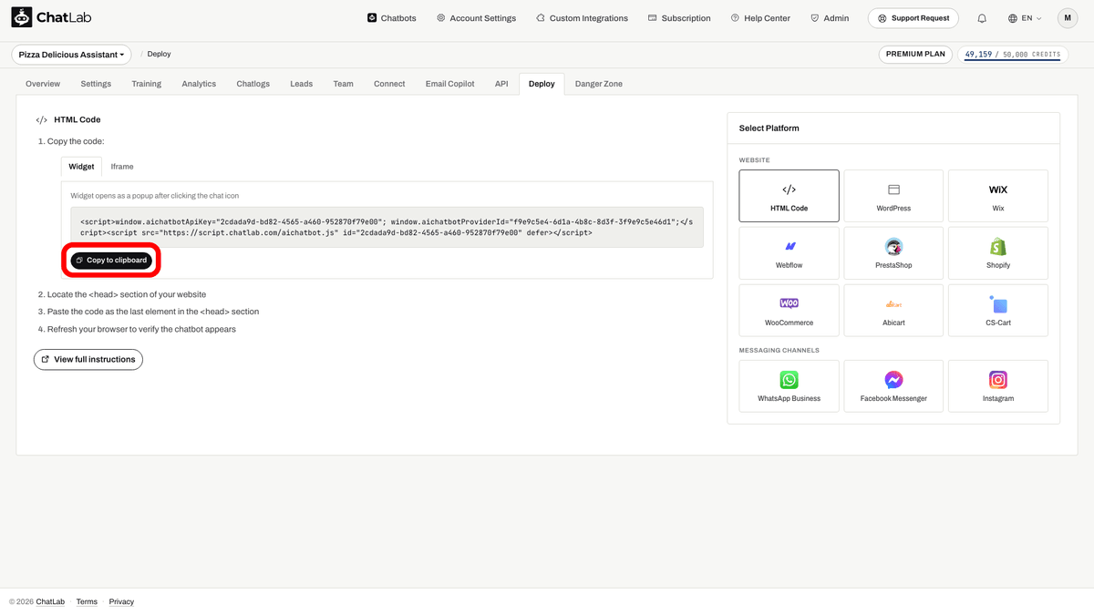Choose the Instagram channel
Image resolution: width=1094 pixels, height=615 pixels.
[x=998, y=386]
